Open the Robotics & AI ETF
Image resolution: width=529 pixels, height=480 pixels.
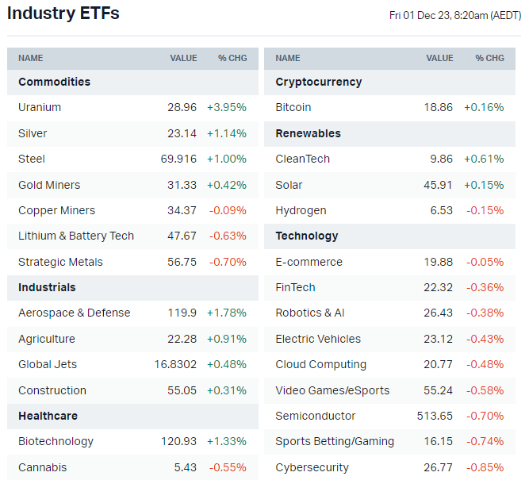[x=310, y=313]
